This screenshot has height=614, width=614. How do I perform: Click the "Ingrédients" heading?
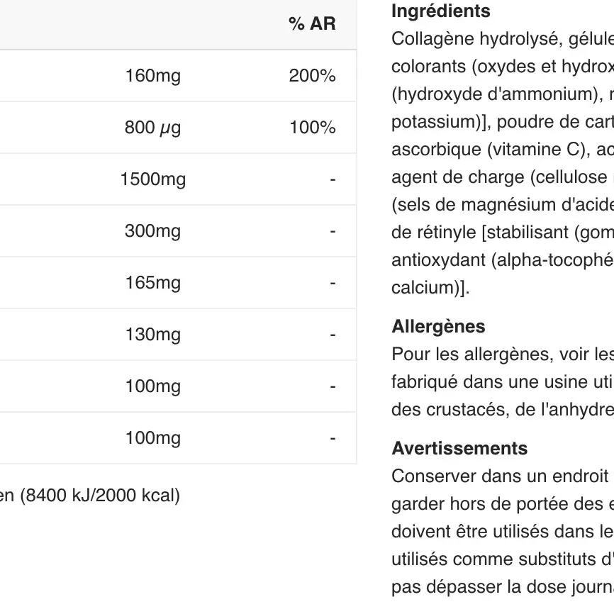440,11
